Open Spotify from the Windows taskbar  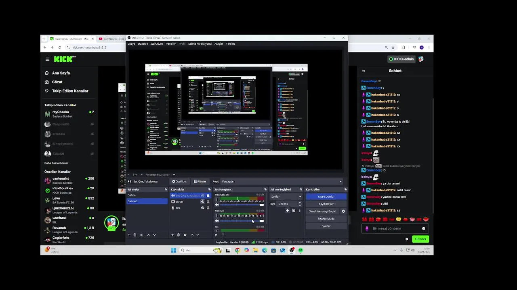point(301,250)
